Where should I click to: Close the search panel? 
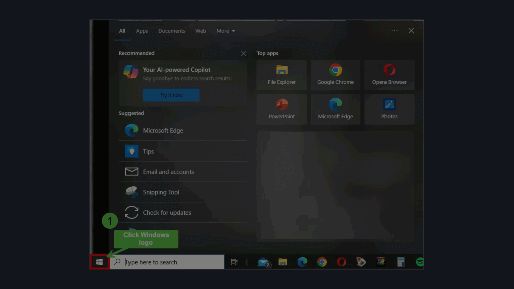pos(411,31)
